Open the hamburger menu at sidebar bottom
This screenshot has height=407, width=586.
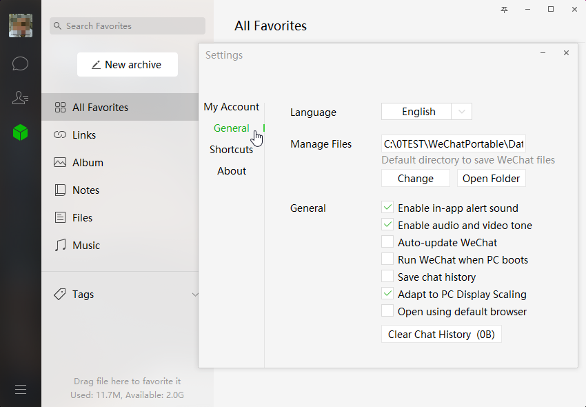[21, 390]
